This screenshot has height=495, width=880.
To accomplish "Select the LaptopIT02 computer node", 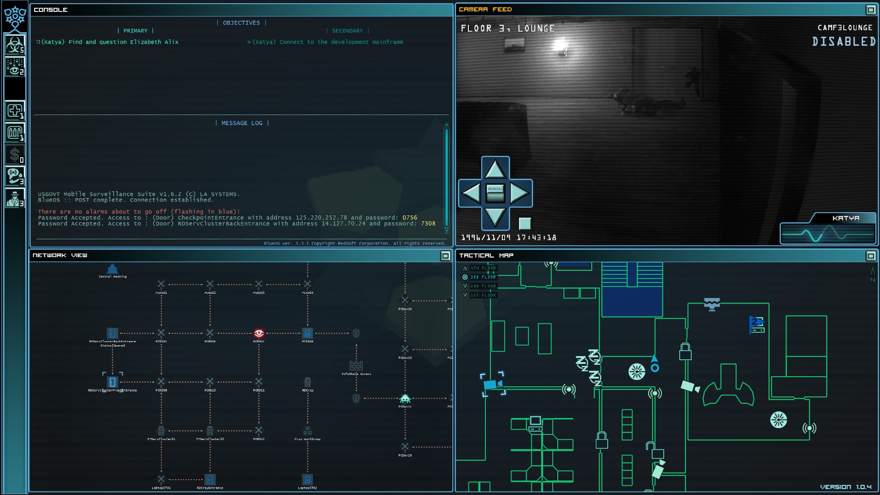I will click(308, 479).
